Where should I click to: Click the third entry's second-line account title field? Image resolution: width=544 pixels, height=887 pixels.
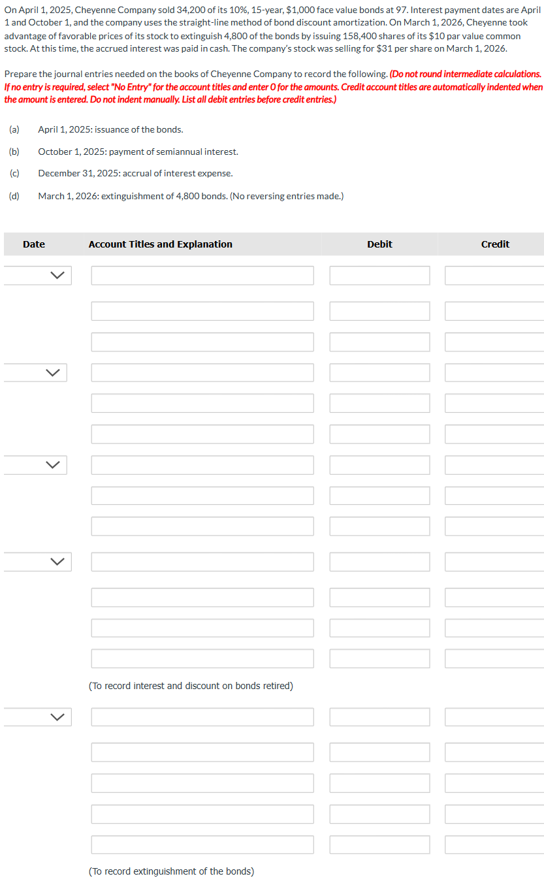(202, 496)
